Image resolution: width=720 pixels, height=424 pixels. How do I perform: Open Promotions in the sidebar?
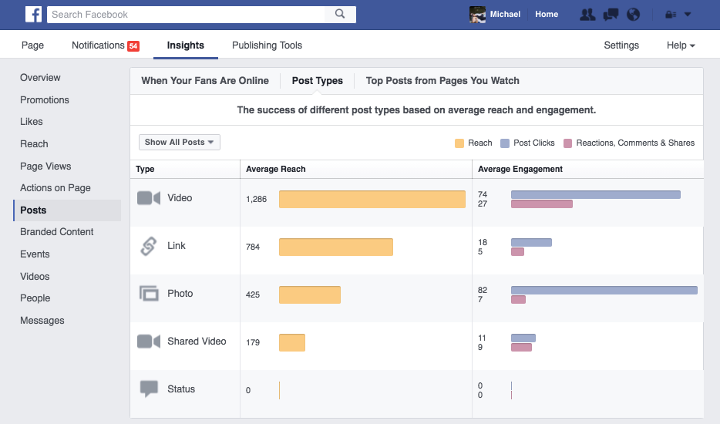coord(45,99)
